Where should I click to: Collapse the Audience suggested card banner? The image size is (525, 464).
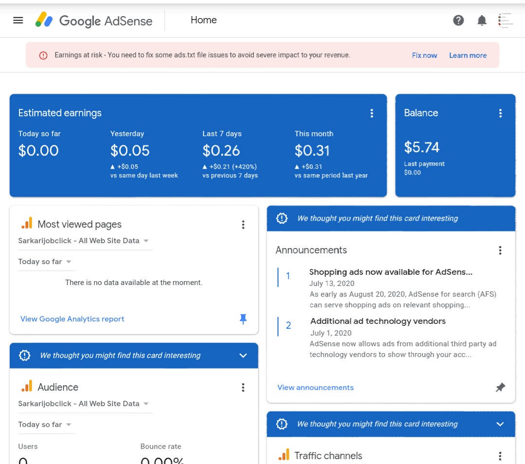(244, 356)
